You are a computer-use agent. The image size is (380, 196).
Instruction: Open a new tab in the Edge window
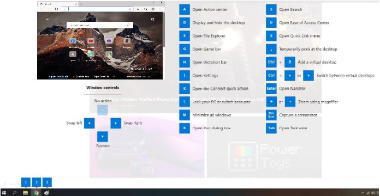(81, 4)
